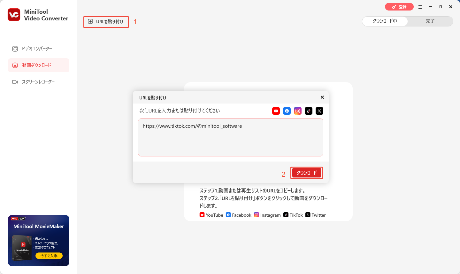Click the Facebook icon in the dialog
460x274 pixels.
point(287,111)
